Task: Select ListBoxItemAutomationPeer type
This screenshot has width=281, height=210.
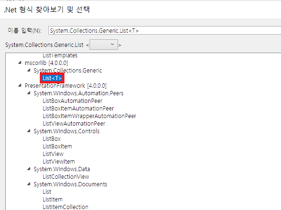Action: 78,108
